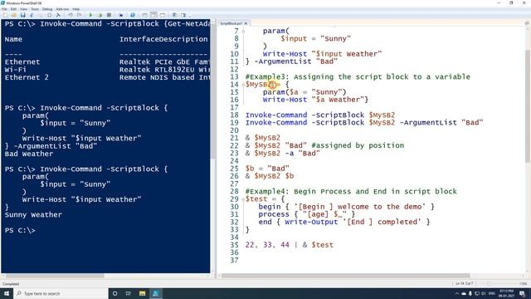
Task: Click '#Example4: Begin Process and End' comment
Action: click(x=351, y=191)
